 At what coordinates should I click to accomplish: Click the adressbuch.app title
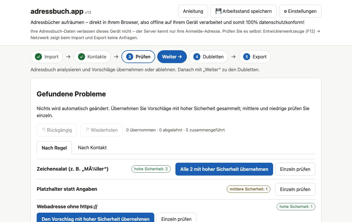tap(57, 11)
